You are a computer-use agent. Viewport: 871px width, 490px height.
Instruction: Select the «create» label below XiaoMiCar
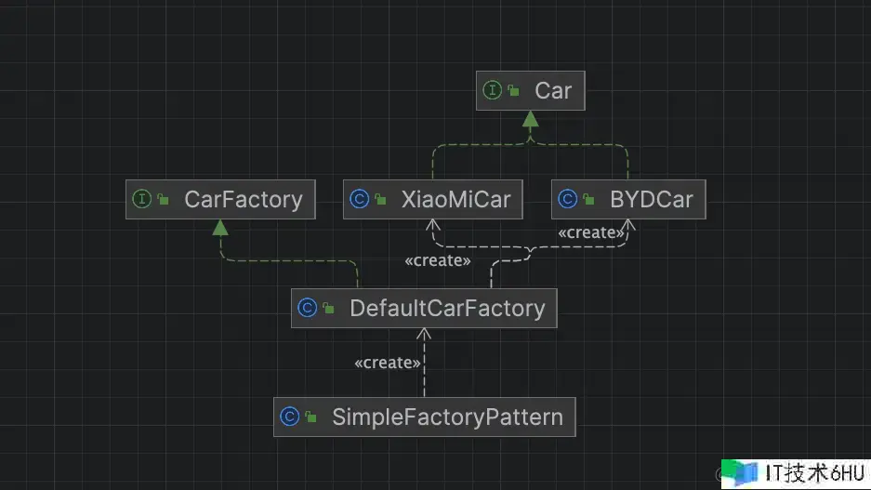(x=438, y=260)
